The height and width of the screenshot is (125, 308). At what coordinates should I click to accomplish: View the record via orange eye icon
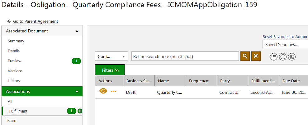(x=103, y=91)
